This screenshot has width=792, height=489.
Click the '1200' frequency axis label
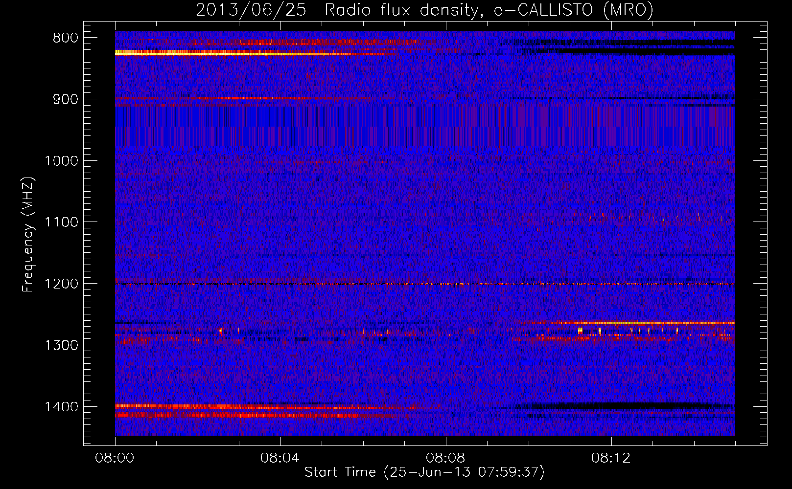[x=61, y=284]
